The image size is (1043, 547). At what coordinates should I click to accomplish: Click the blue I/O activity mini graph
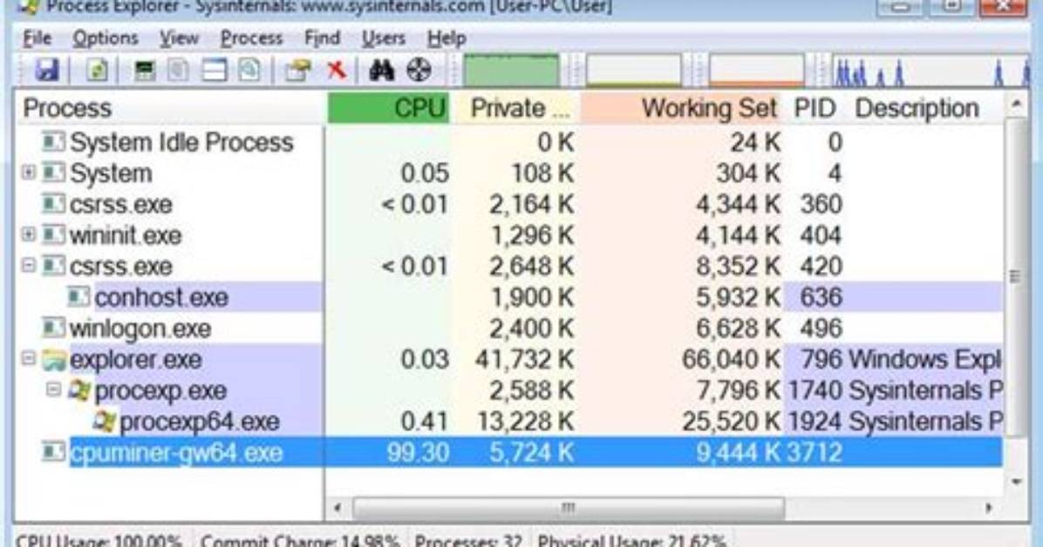click(x=931, y=71)
